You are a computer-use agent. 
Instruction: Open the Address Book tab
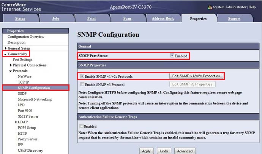[163, 19]
